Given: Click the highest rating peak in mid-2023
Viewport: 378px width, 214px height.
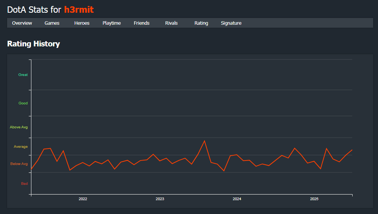Looking at the screenshot, I should [x=204, y=141].
